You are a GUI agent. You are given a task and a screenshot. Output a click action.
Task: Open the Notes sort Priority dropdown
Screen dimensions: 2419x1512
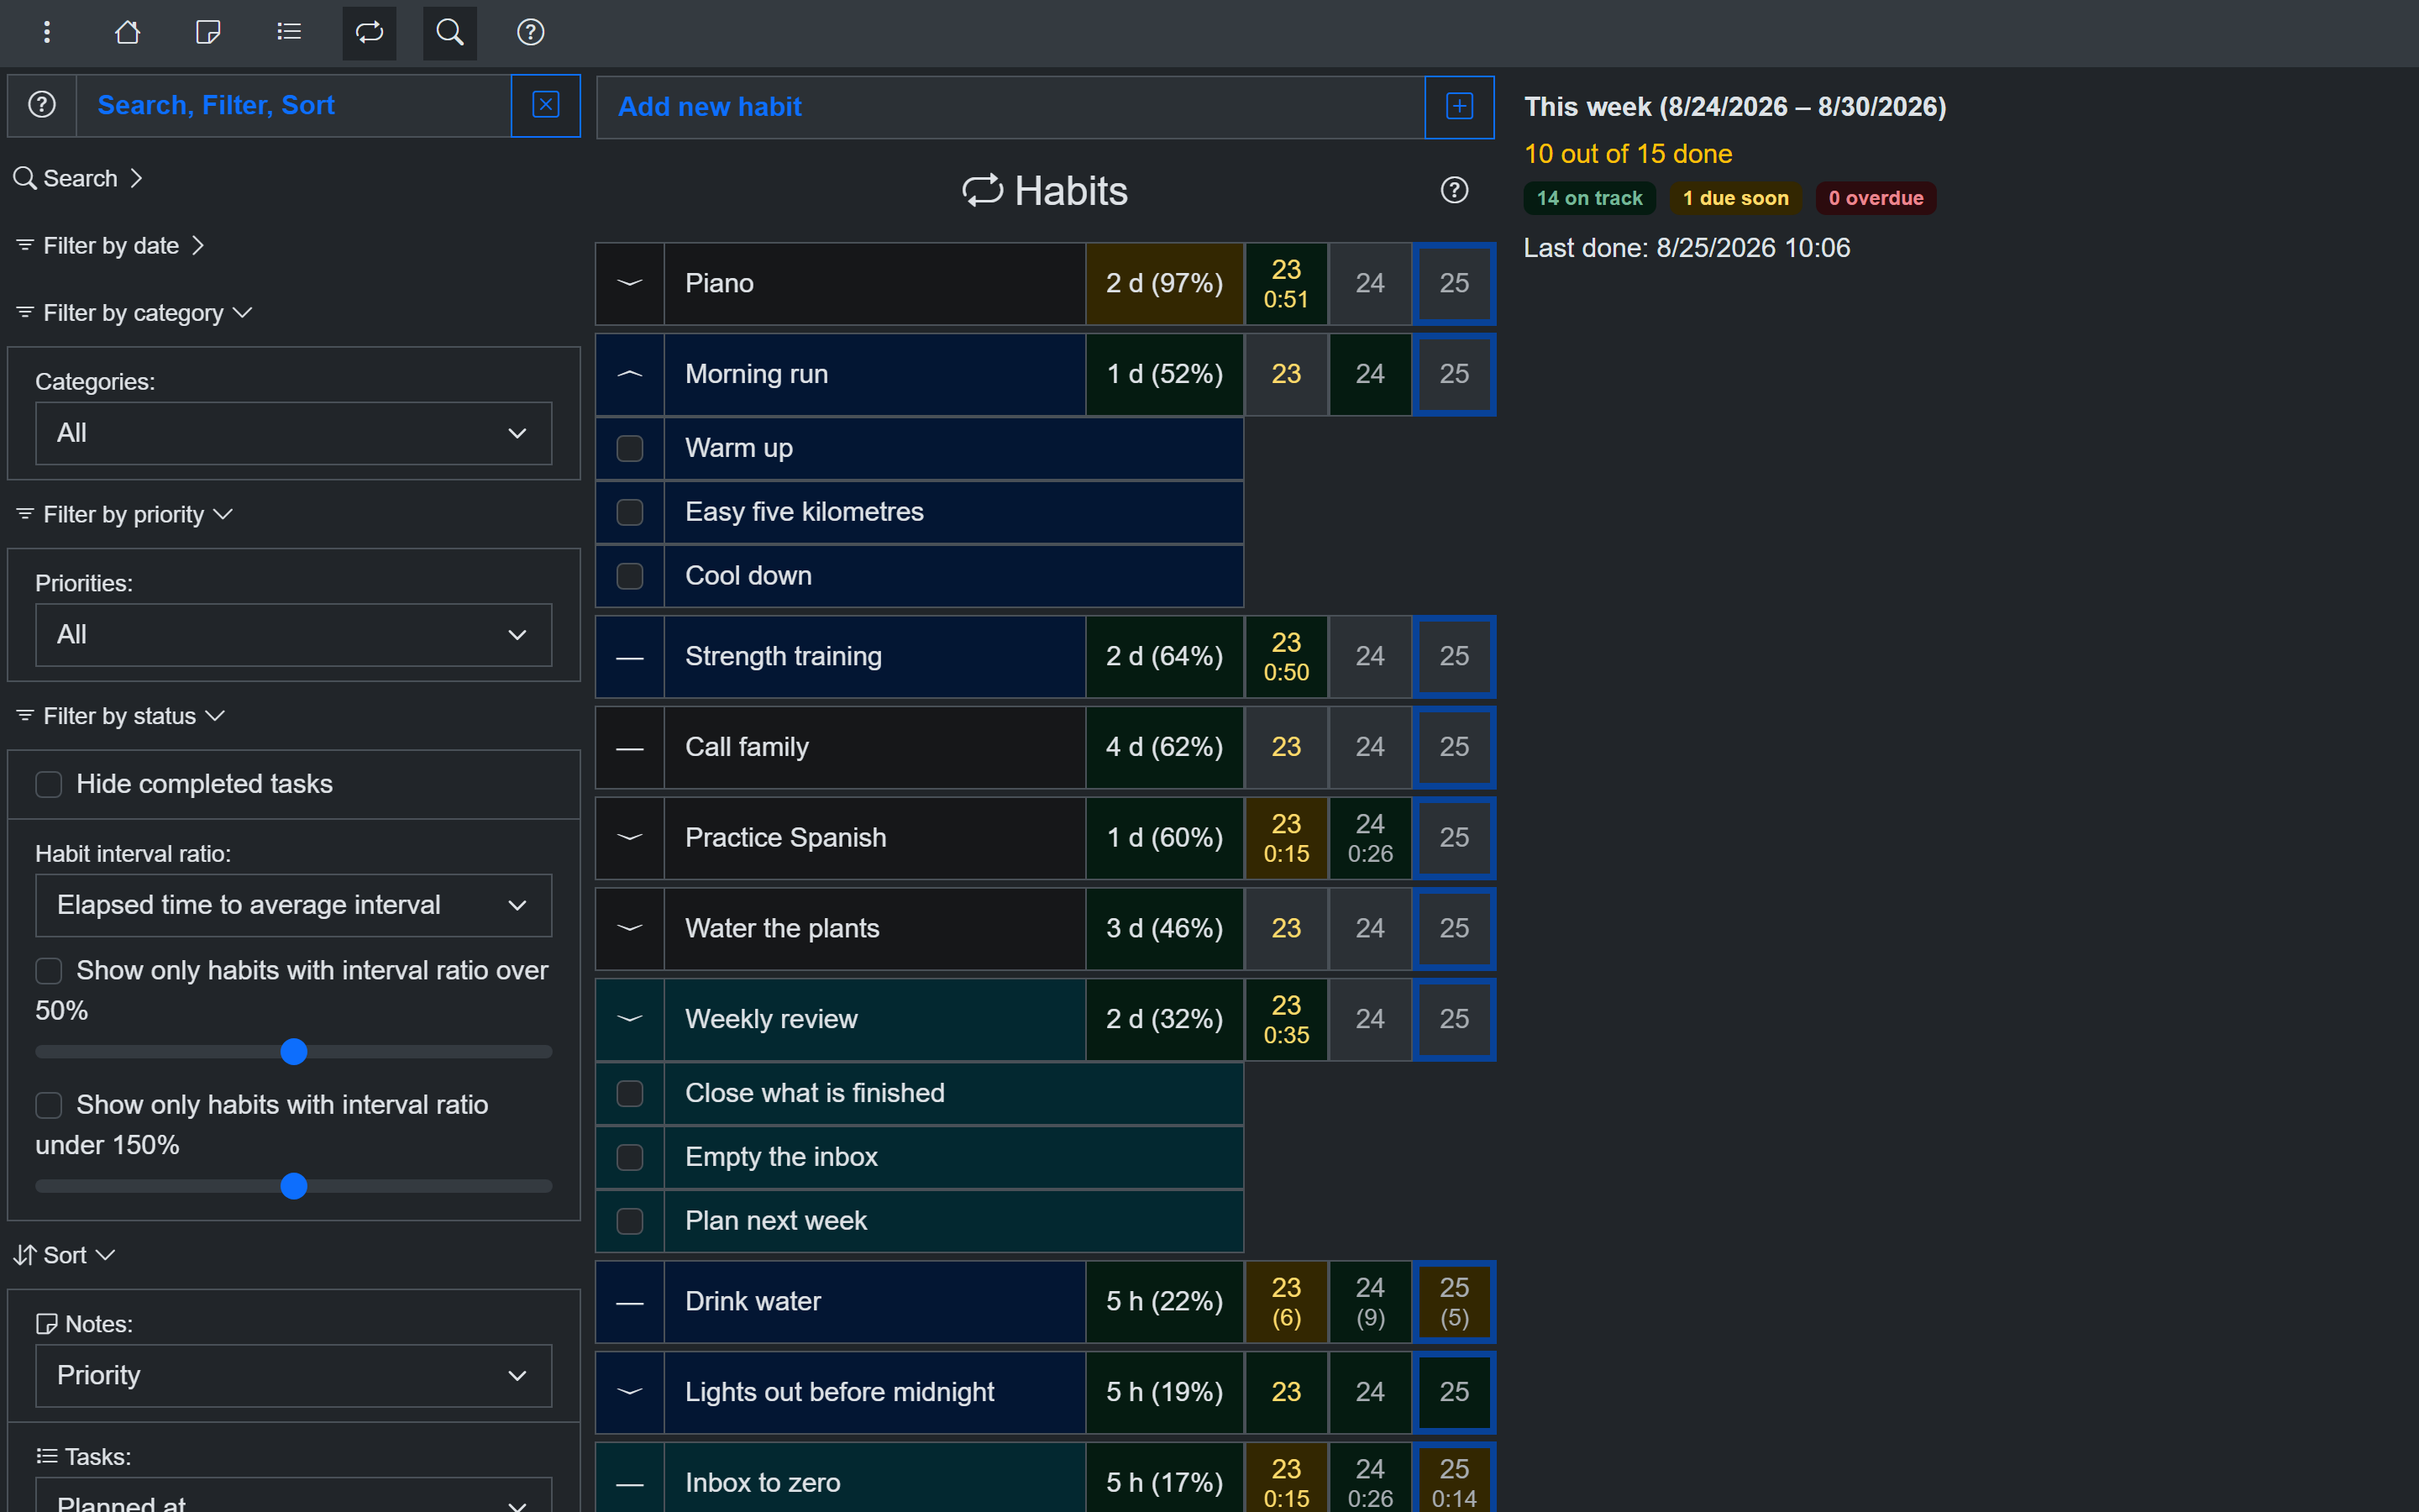pos(294,1376)
